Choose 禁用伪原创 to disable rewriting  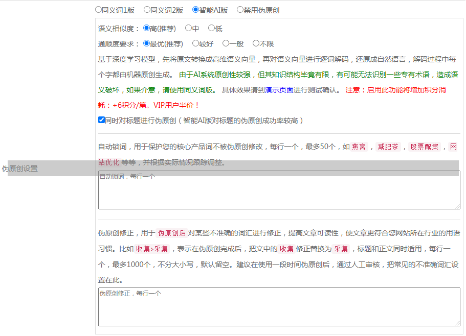click(x=240, y=10)
